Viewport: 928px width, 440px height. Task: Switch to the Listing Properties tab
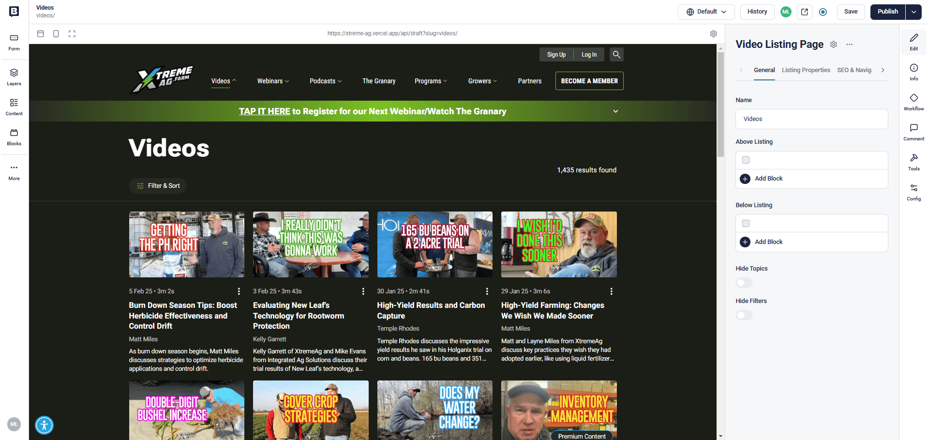pos(806,70)
